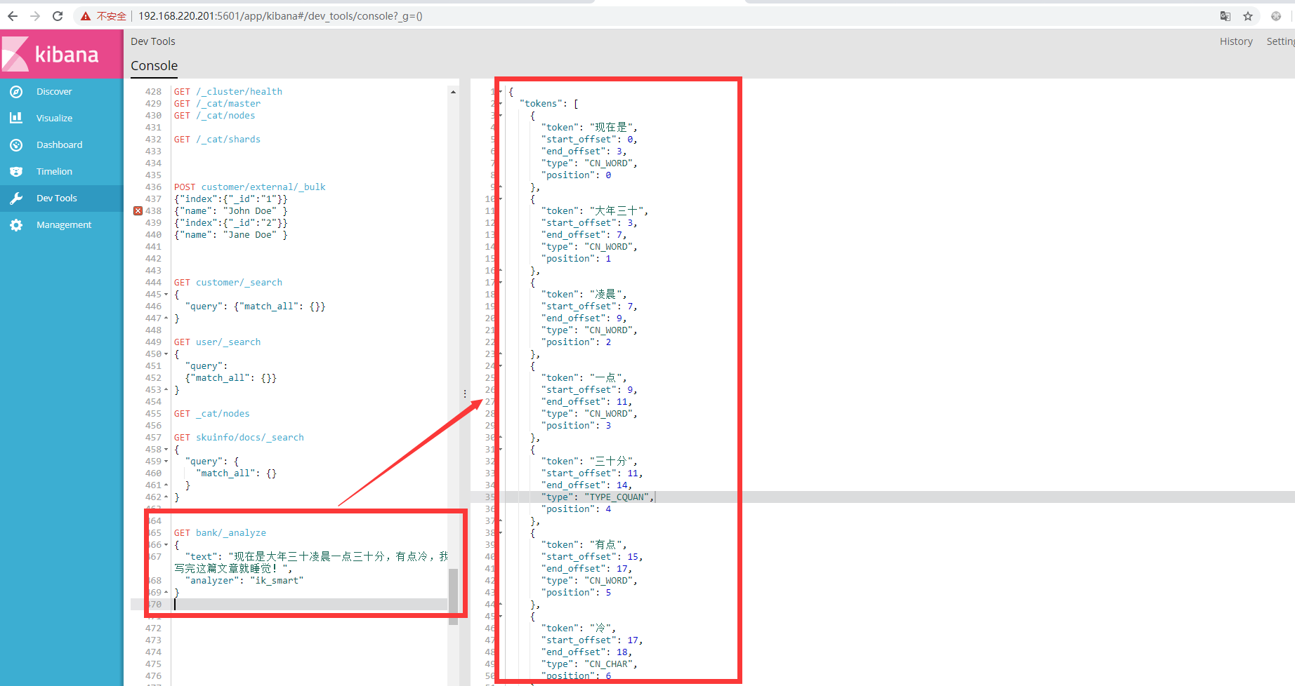Click the line with "John Doe"
The height and width of the screenshot is (686, 1295).
(231, 211)
